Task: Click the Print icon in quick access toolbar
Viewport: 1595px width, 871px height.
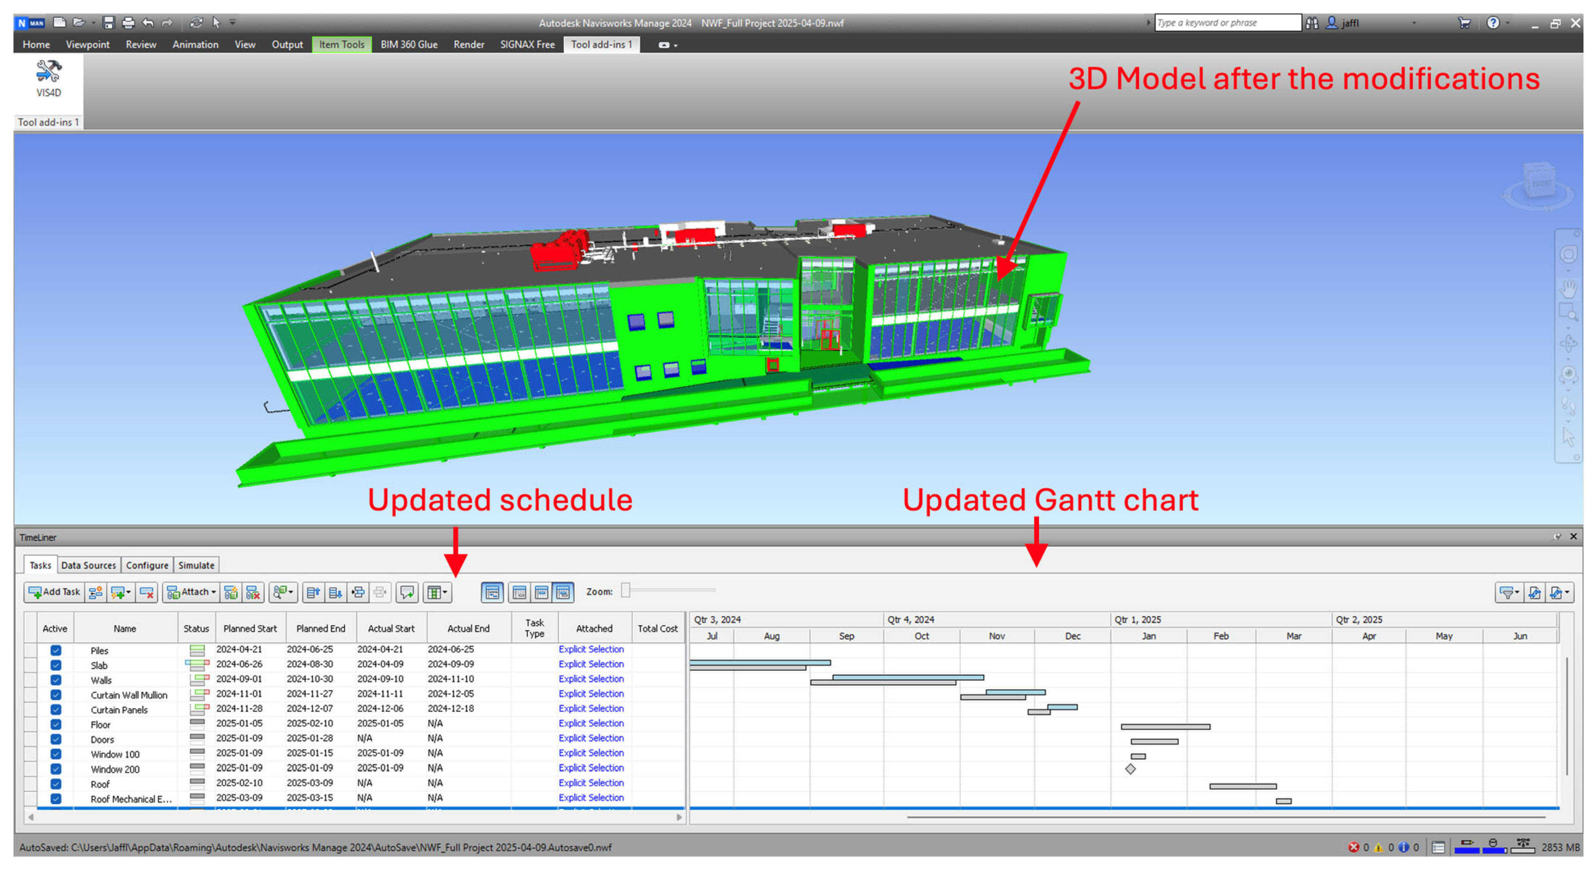Action: (128, 23)
